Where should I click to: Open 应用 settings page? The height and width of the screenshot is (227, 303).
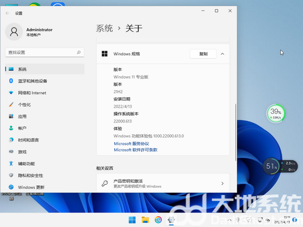pos(45,116)
